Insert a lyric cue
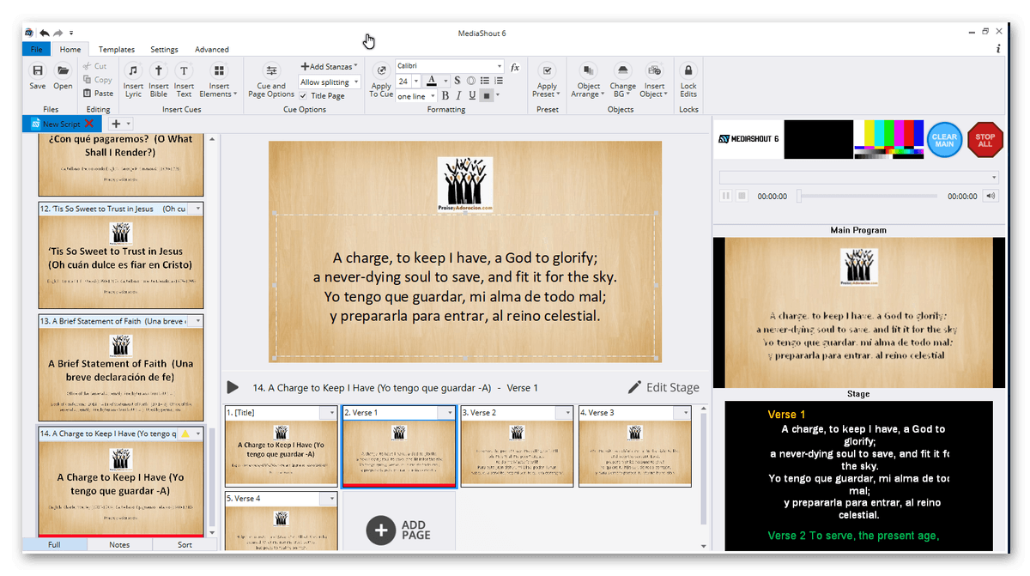1030x576 pixels. (x=133, y=79)
